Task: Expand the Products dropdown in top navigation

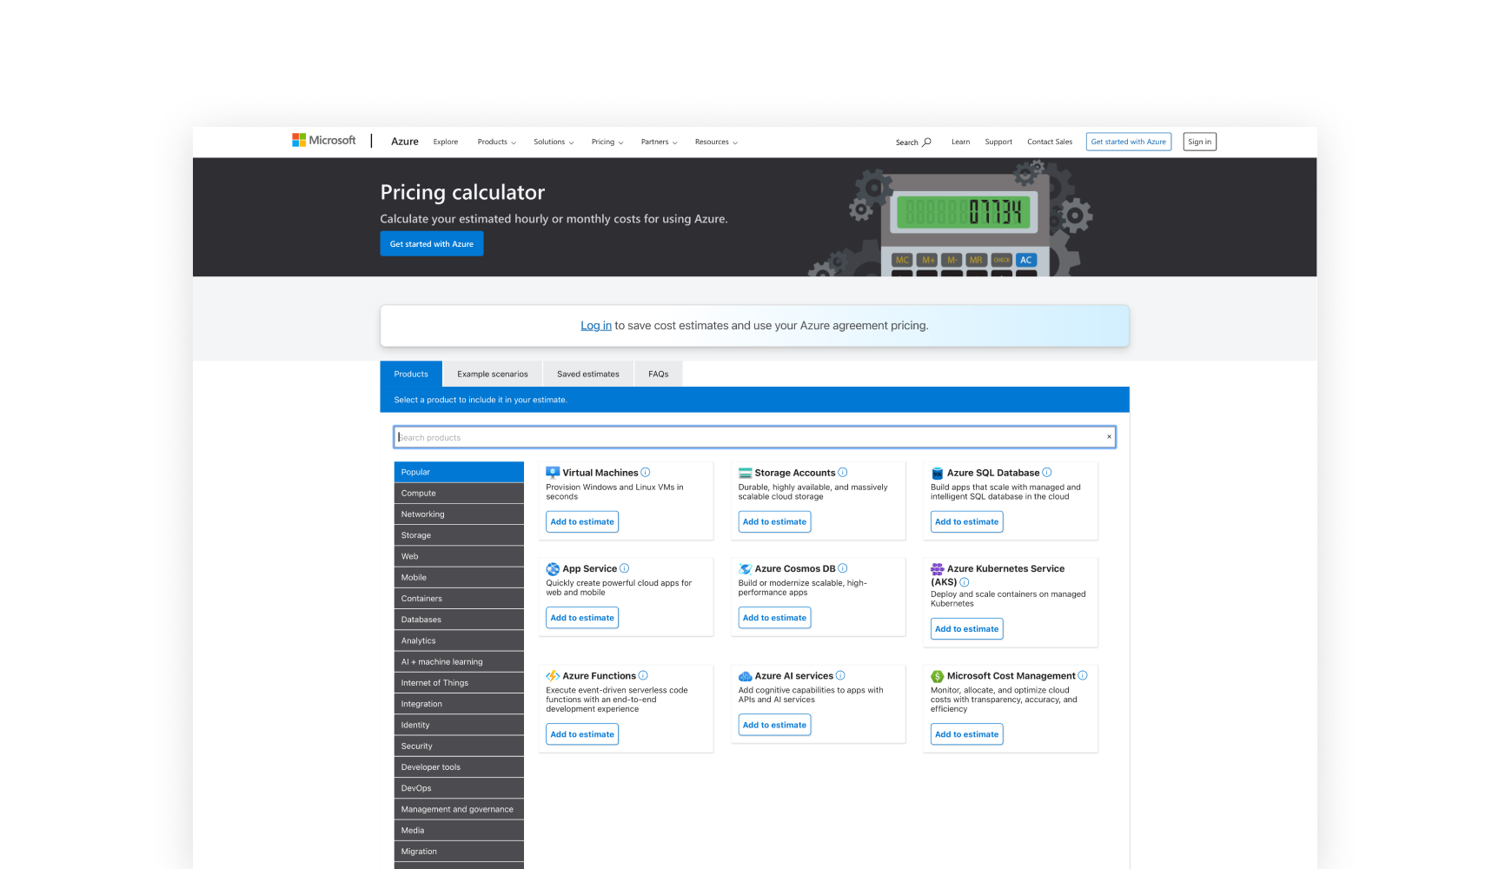Action: point(497,143)
